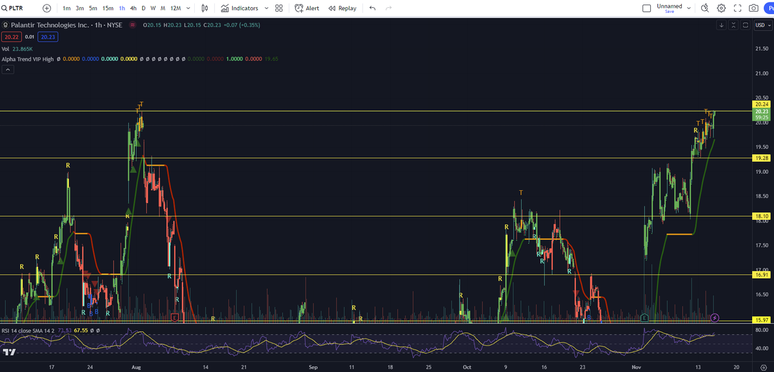
Task: Click the TradingView logo in corner
Action: (9, 352)
